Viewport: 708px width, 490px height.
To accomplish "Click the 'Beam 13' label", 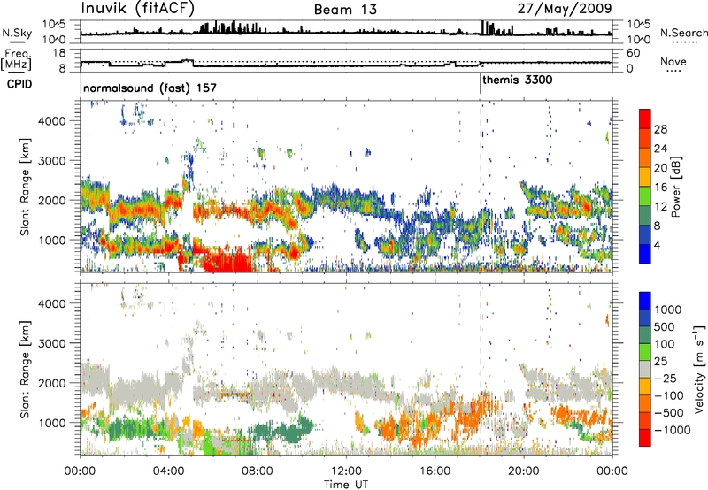I will click(345, 10).
